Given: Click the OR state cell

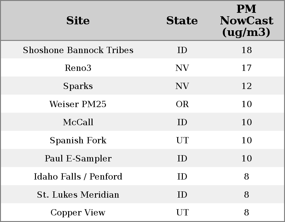Looking at the screenshot, I should click(x=182, y=104).
